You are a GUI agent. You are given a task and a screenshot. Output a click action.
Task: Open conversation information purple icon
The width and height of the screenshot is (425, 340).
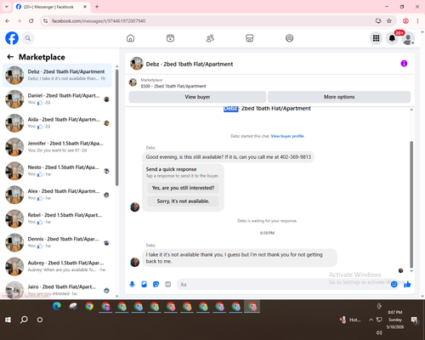[x=404, y=64]
